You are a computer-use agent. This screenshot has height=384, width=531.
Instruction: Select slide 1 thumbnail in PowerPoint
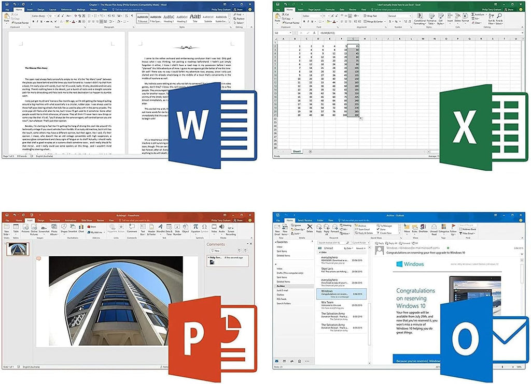click(18, 249)
